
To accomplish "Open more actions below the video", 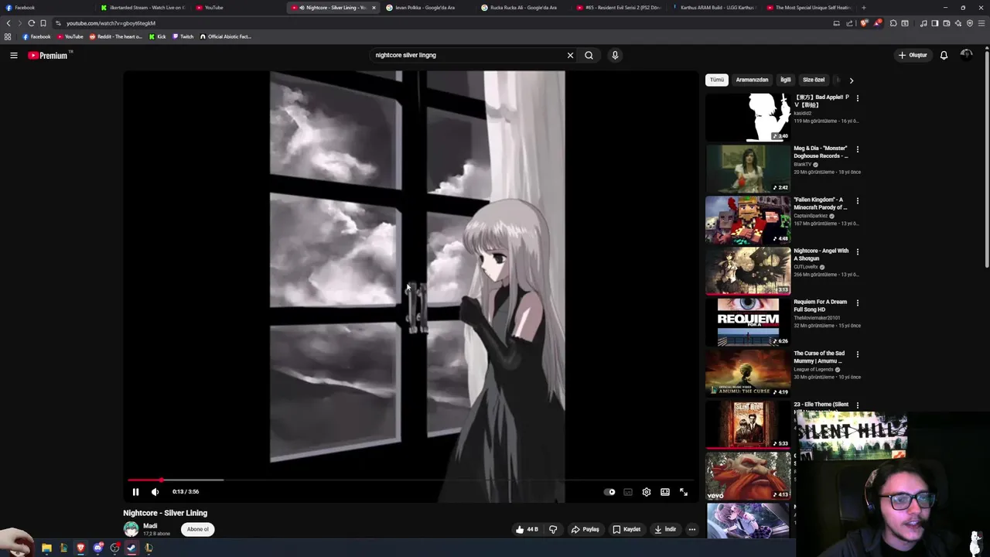I will click(692, 529).
